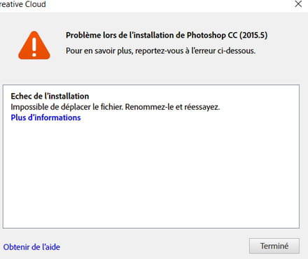
Task: Click the (2015.5) version number in heading
Action: coord(253,35)
